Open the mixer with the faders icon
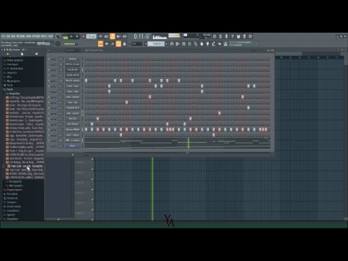The image size is (348, 261). pos(189,43)
